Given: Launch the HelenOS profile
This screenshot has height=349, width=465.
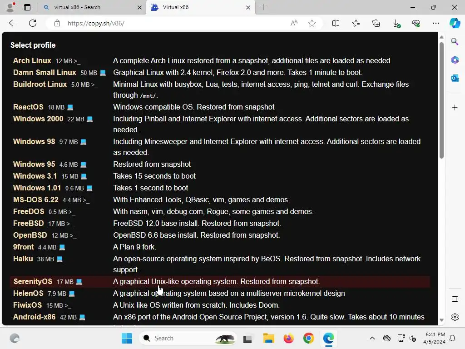Looking at the screenshot, I should 28,293.
